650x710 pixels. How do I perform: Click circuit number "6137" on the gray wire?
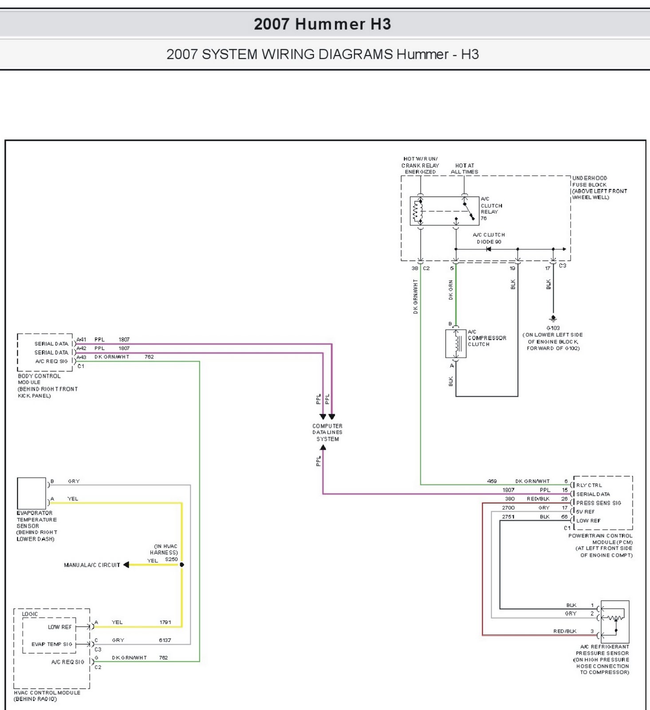coord(165,640)
